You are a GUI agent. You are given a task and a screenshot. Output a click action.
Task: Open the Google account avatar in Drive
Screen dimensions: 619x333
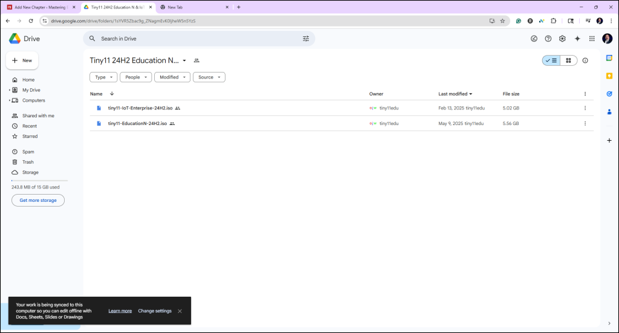pos(607,39)
